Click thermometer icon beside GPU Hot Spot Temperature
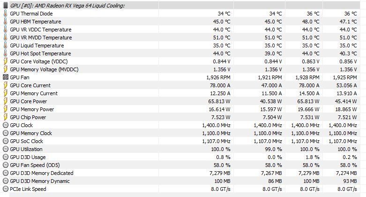The width and height of the screenshot is (366, 197). pyautogui.click(x=6, y=53)
